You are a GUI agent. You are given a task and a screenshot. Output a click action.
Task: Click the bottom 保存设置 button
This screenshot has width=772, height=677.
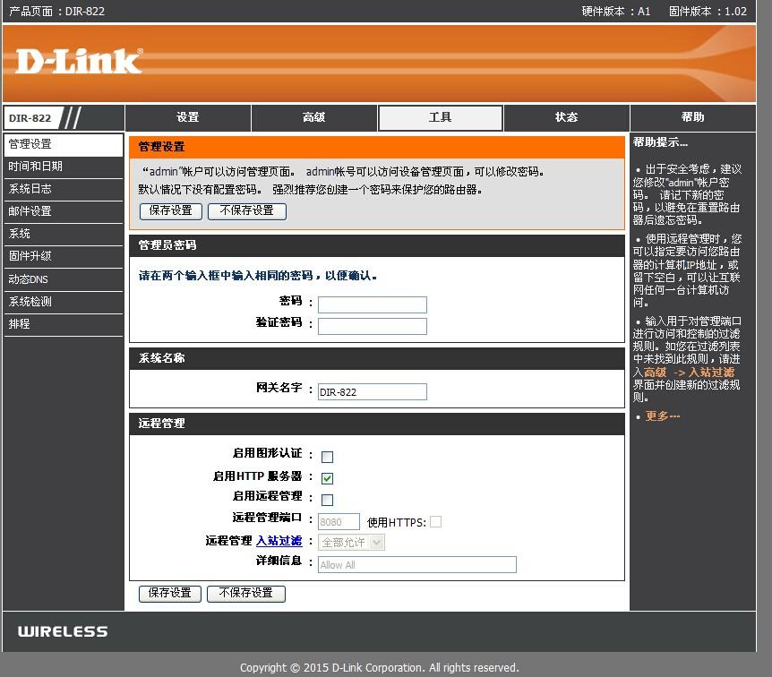(x=170, y=594)
